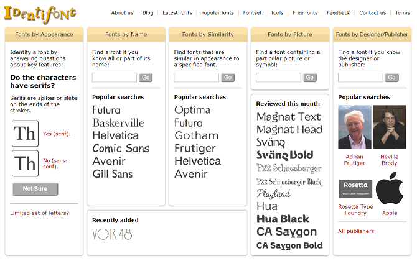Viewport: 417px width, 261px height.
Task: Open Magnat Text reviewed font
Action: pos(289,117)
